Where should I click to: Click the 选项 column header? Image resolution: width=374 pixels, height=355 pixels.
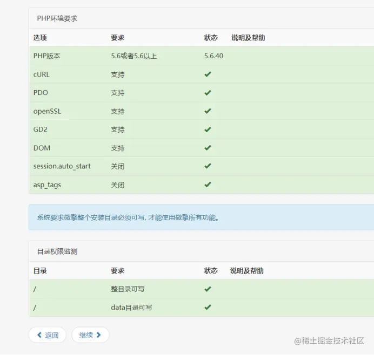40,38
